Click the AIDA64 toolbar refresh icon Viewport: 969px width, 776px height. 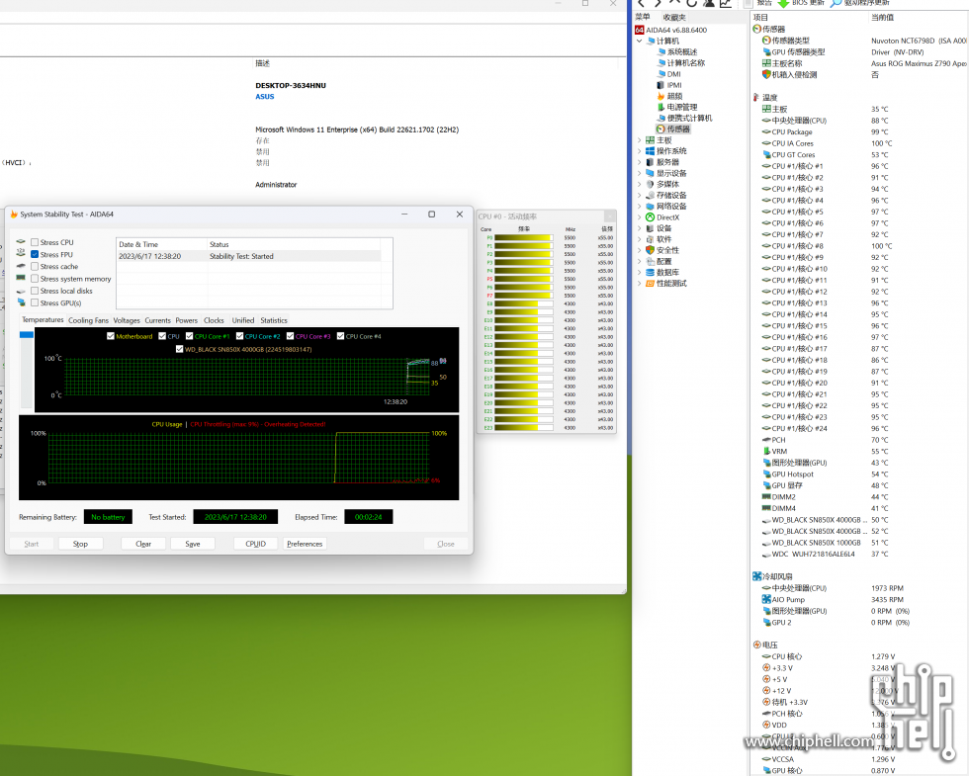(692, 3)
